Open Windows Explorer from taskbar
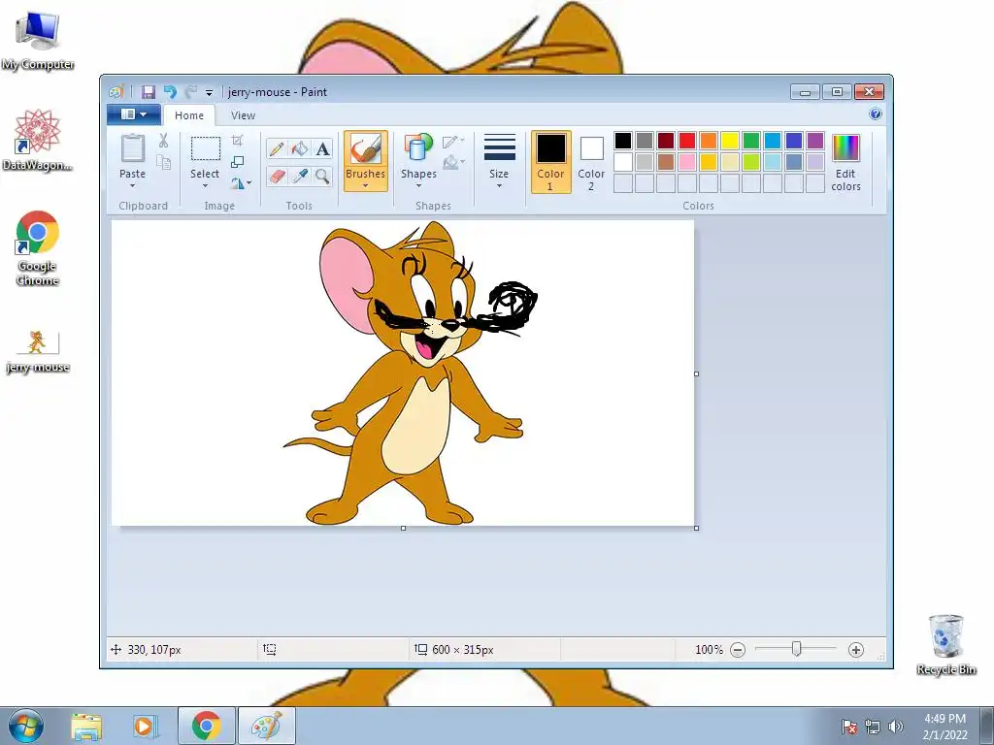 click(86, 726)
